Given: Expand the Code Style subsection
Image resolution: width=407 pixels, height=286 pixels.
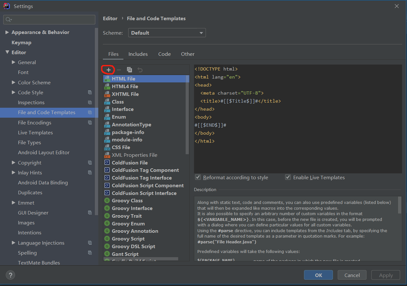Looking at the screenshot, I should coord(13,93).
